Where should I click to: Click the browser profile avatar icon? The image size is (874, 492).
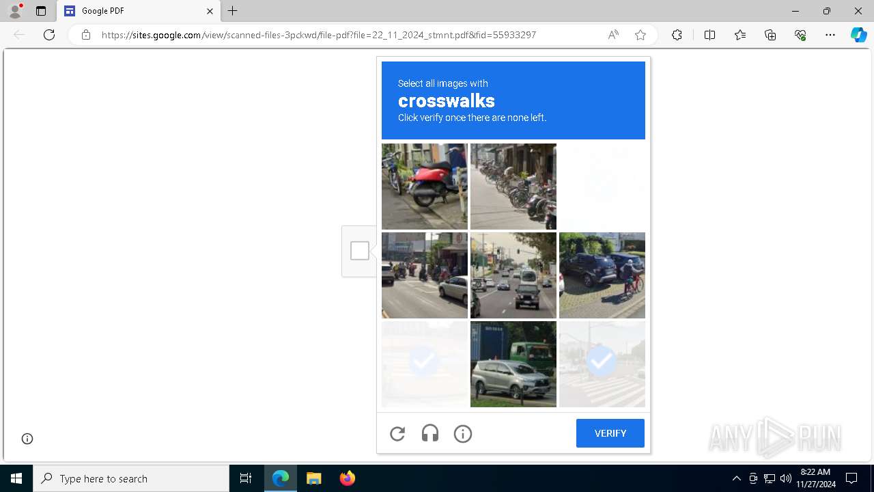[x=14, y=11]
